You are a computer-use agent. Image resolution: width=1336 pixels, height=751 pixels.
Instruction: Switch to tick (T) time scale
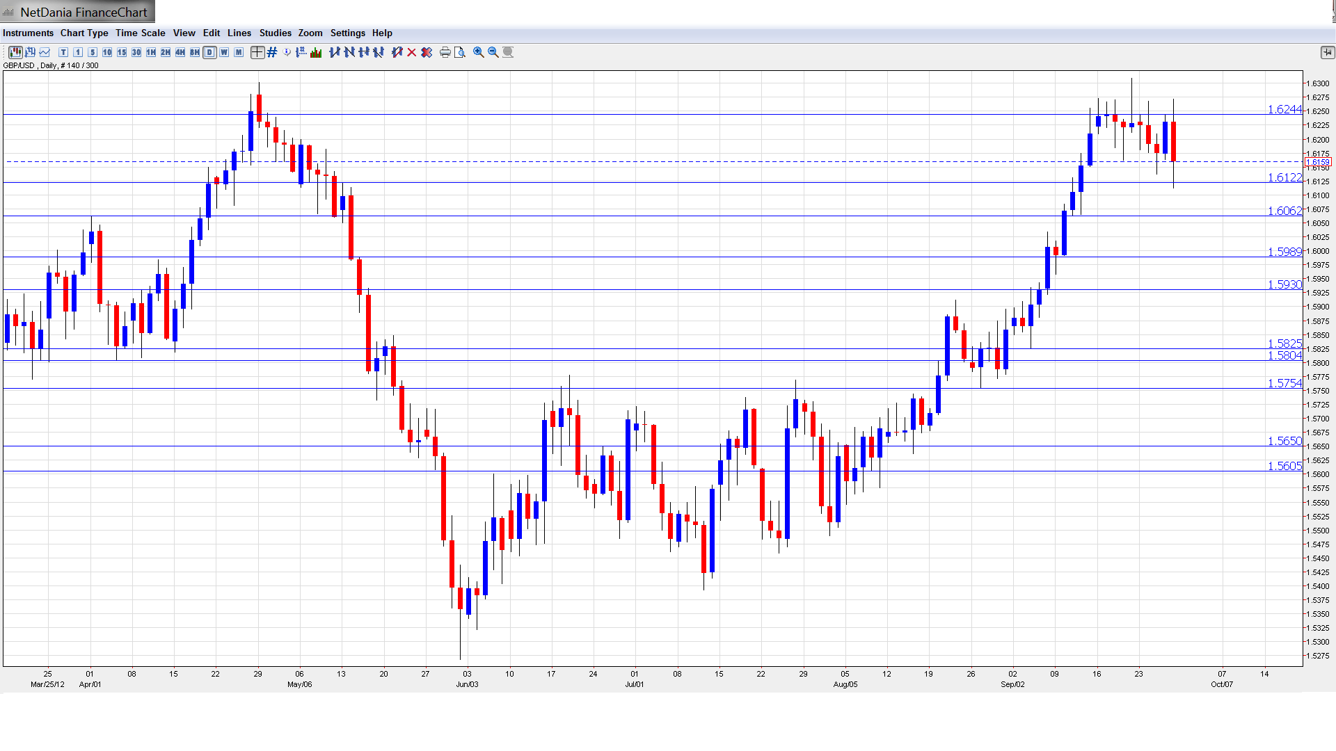click(63, 52)
